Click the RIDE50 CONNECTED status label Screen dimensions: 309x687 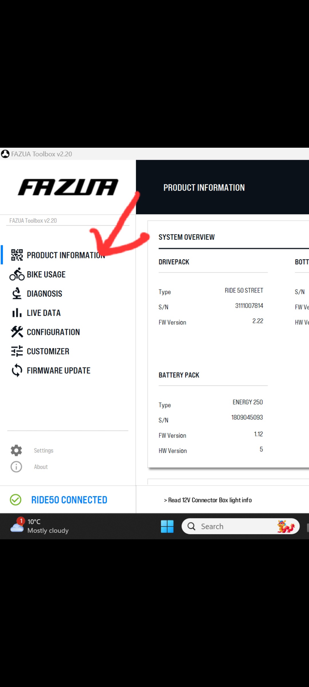(x=69, y=500)
